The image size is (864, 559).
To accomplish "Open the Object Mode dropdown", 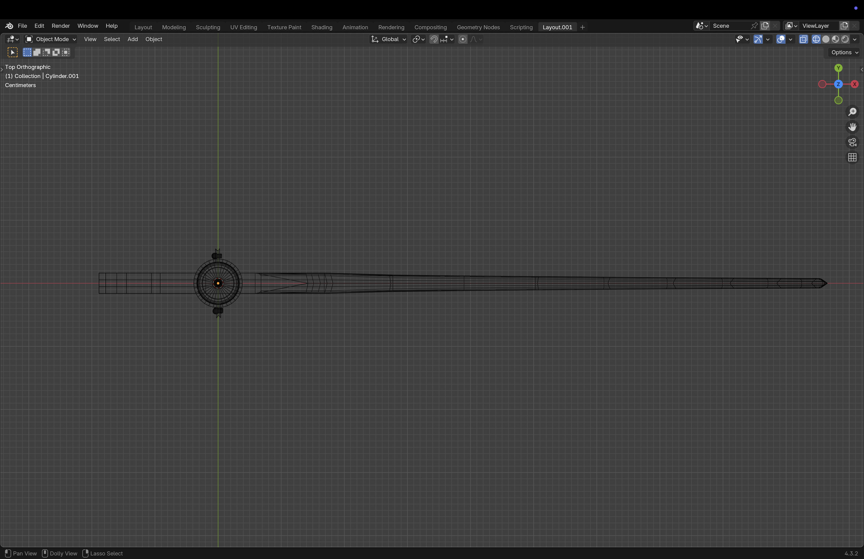I will coord(51,39).
